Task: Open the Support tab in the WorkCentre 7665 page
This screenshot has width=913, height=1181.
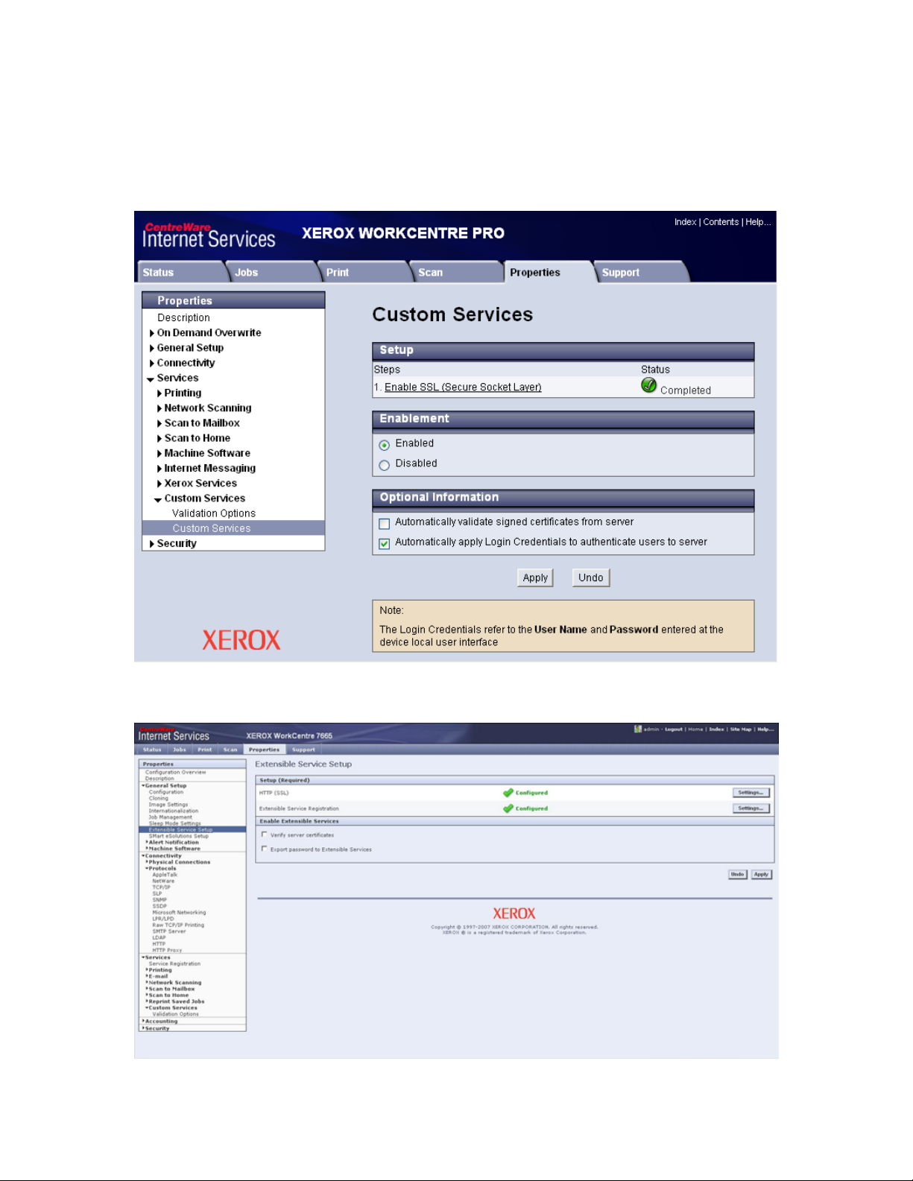Action: [x=303, y=750]
